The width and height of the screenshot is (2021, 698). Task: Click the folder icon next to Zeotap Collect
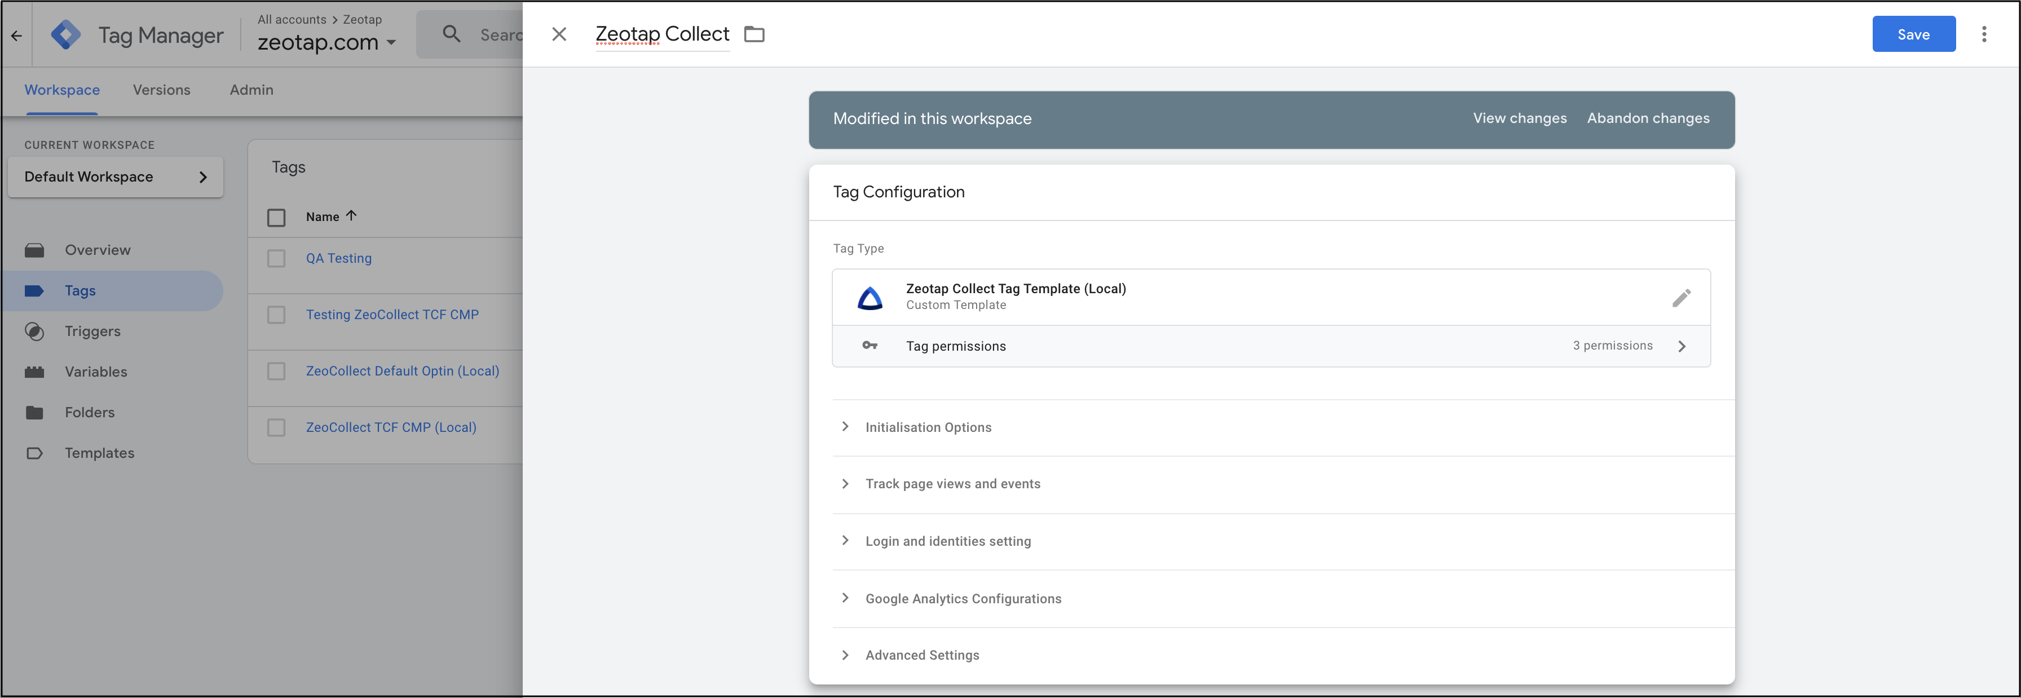[754, 34]
